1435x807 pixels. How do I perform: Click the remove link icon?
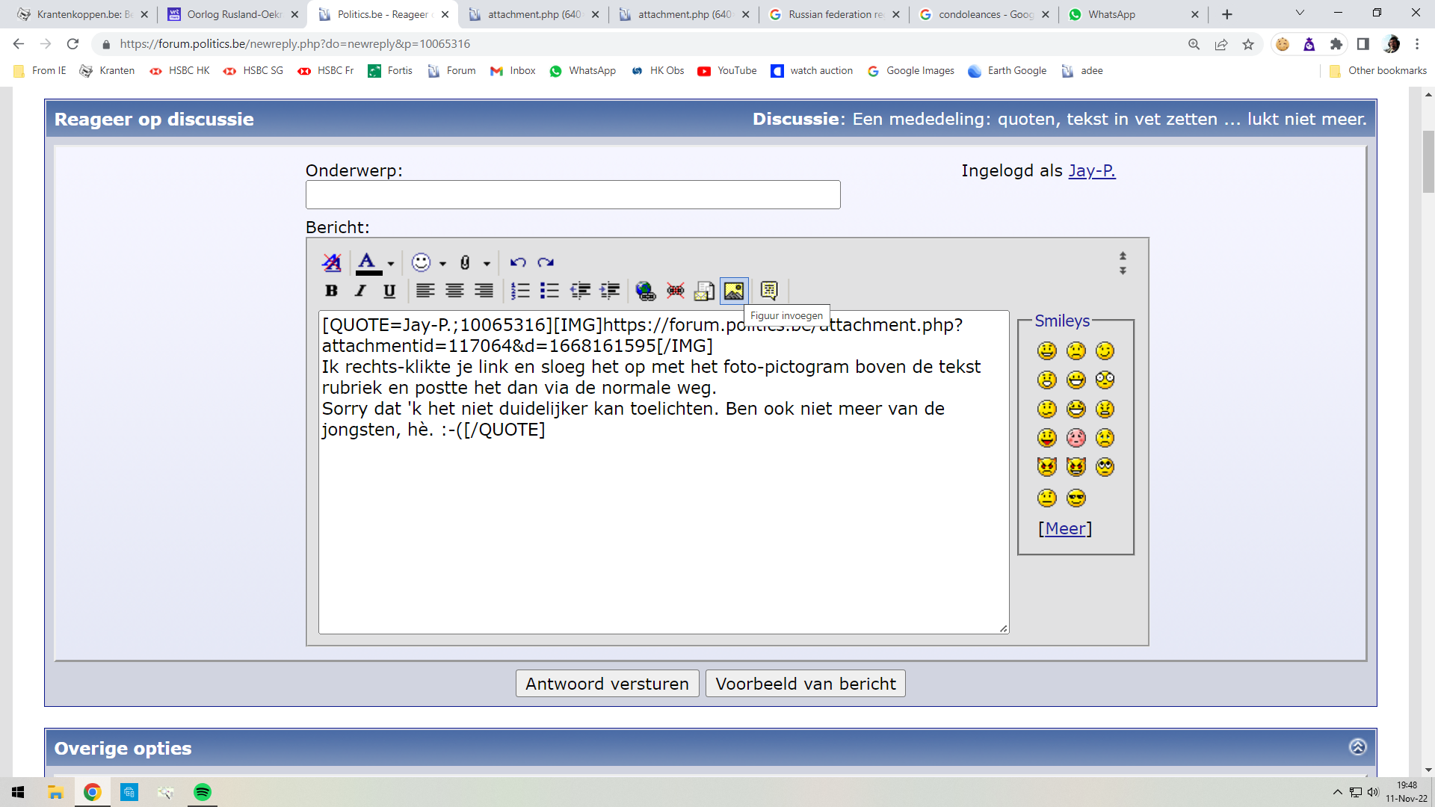[675, 291]
